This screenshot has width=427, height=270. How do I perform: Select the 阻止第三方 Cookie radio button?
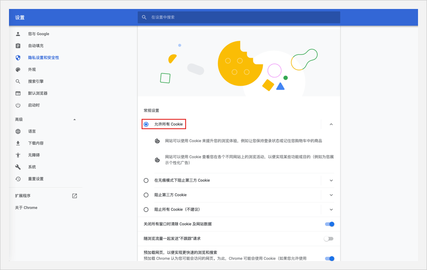point(146,195)
